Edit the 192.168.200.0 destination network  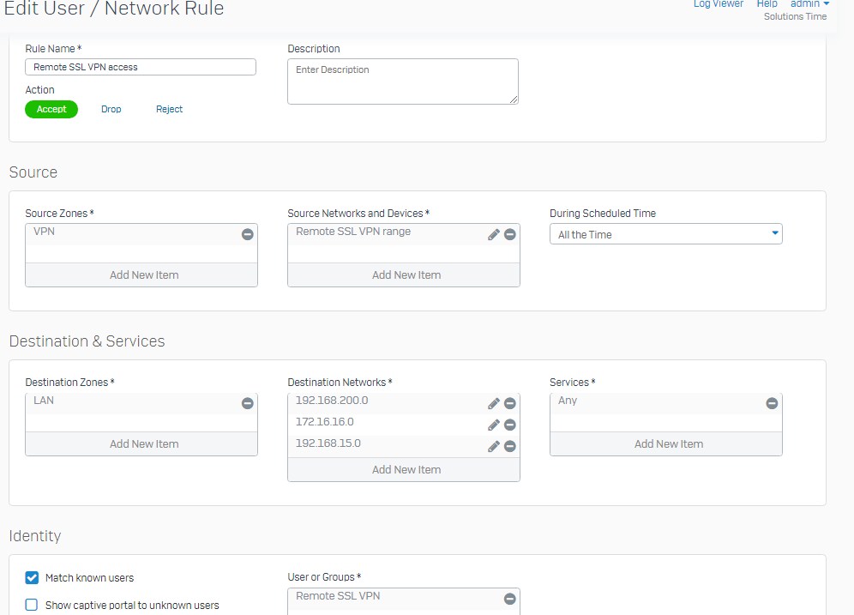click(493, 403)
